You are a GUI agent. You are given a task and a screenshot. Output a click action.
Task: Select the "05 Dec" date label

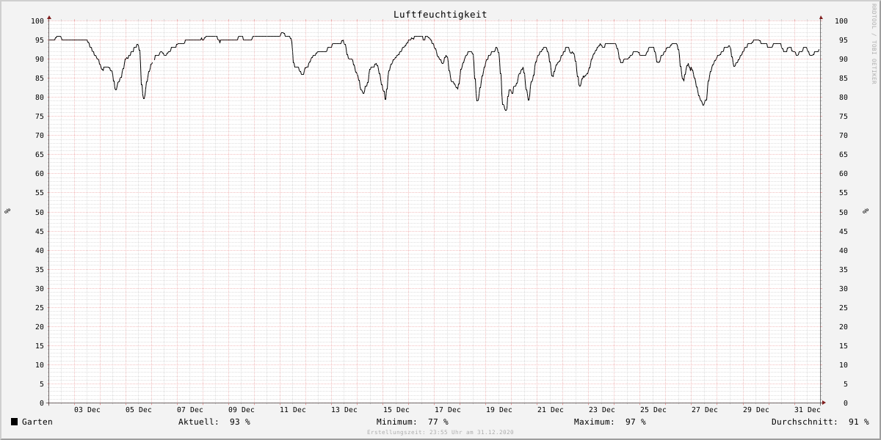139,410
